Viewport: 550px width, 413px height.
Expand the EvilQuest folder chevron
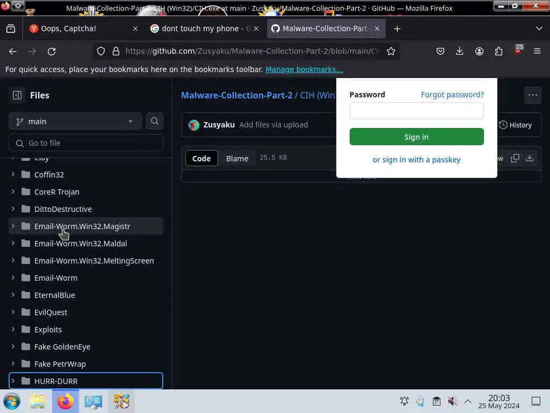click(x=13, y=312)
